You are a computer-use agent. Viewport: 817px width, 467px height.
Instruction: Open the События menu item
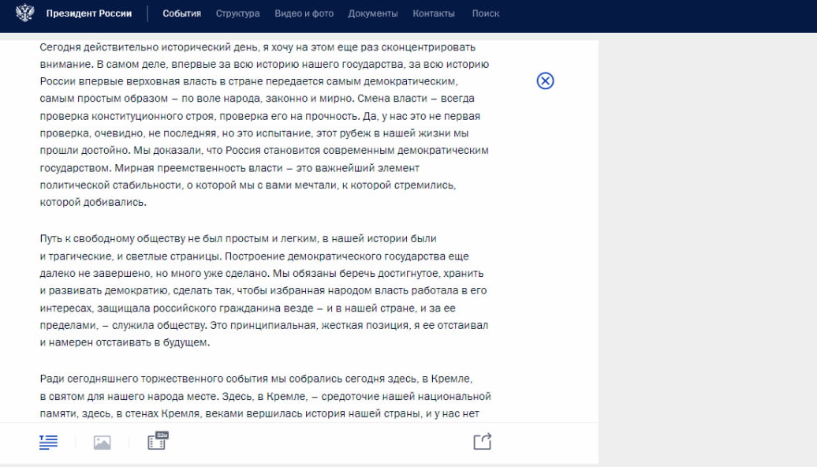point(181,13)
